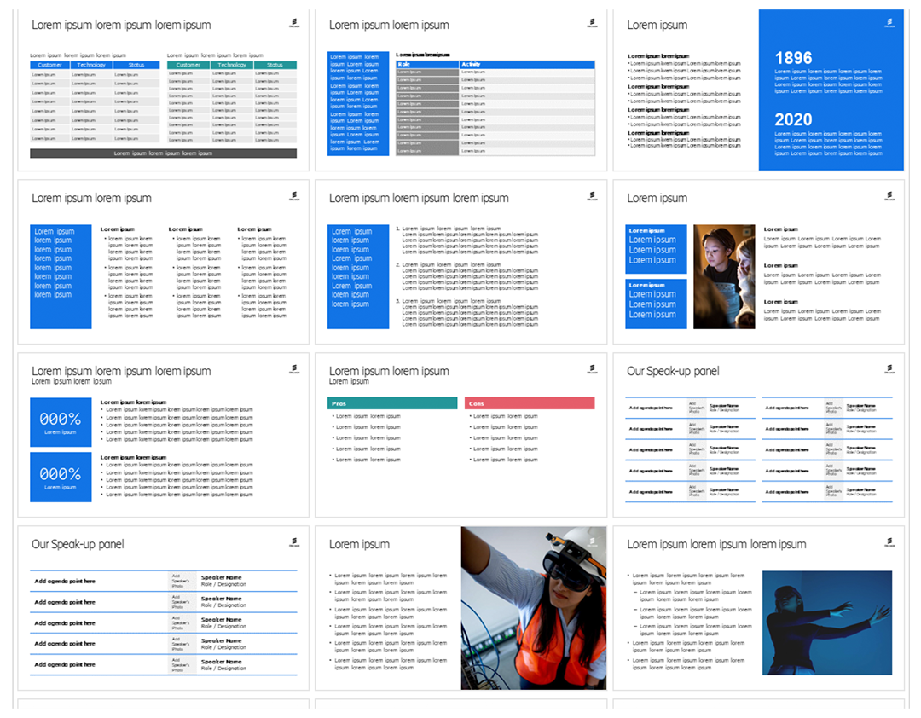The width and height of the screenshot is (921, 718).
Task: Click the green Pros header bar
Action: [393, 403]
